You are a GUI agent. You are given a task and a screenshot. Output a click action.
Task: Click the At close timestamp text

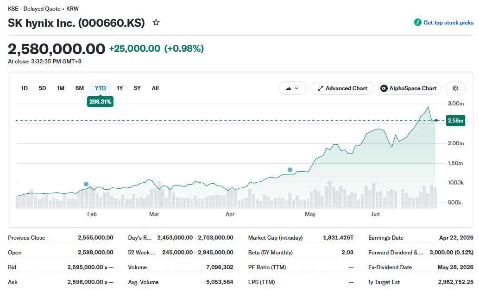coord(44,62)
